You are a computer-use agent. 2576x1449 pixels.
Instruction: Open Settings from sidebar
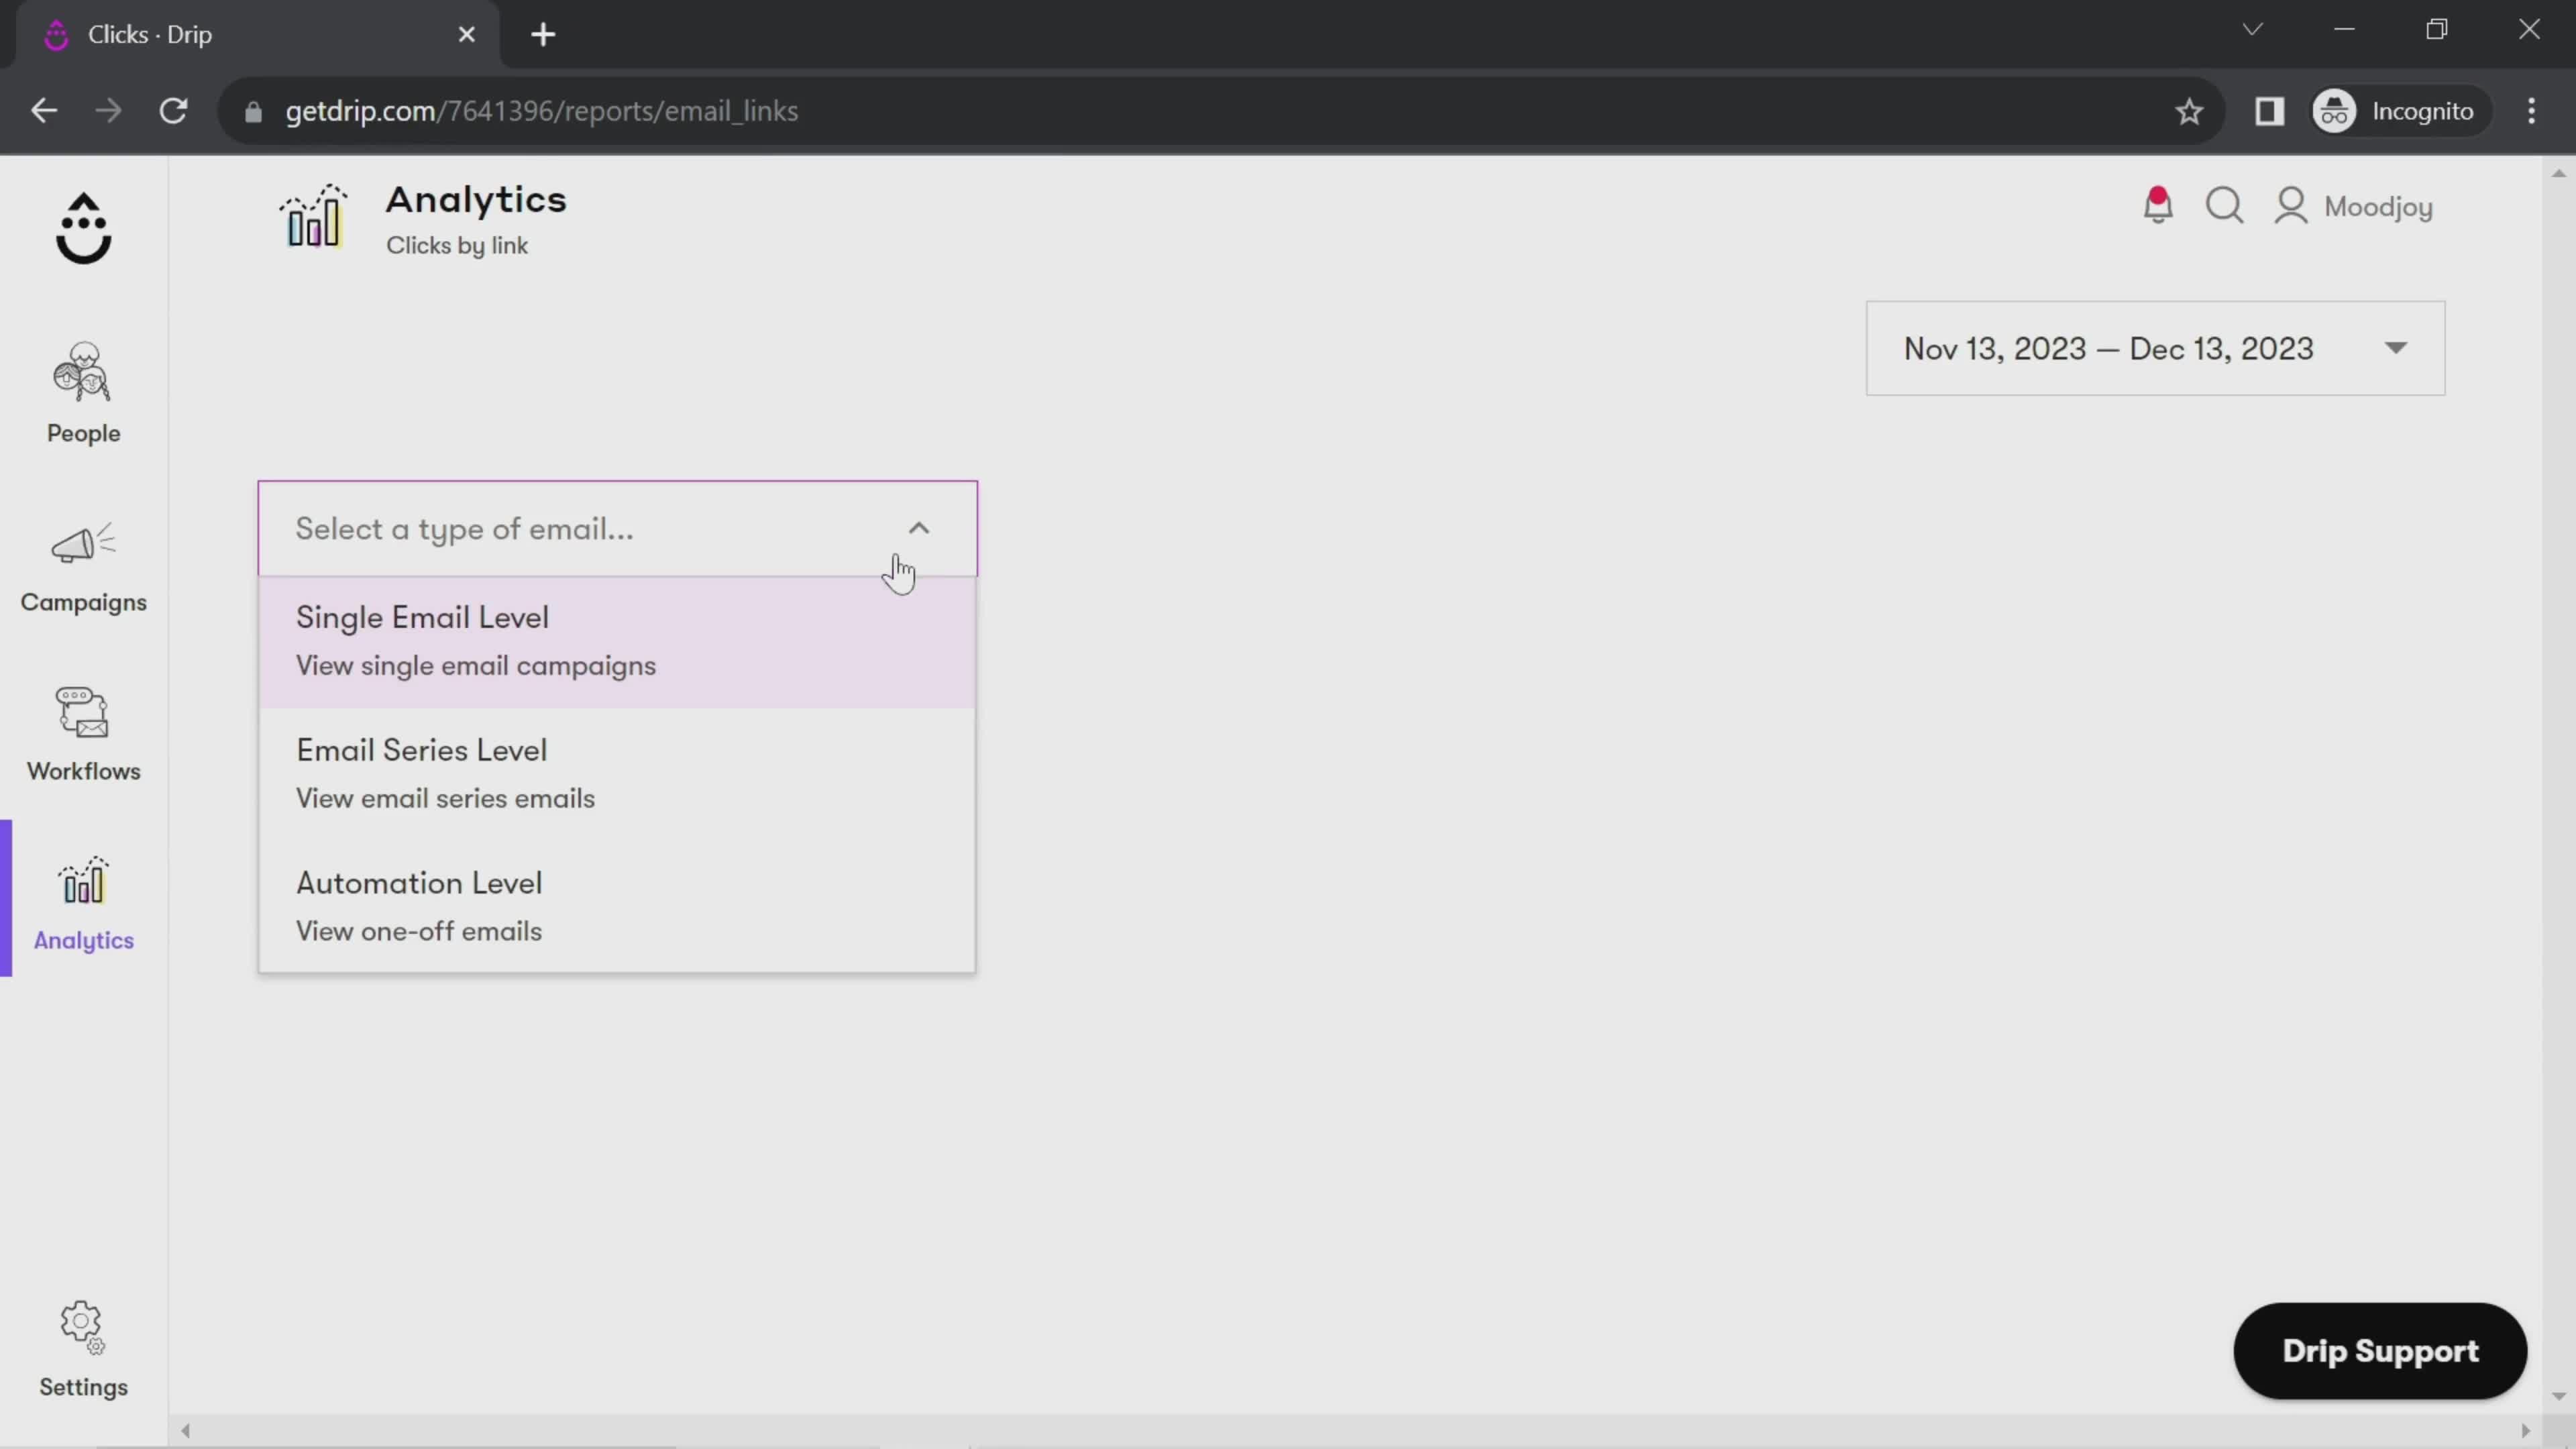pos(83,1348)
